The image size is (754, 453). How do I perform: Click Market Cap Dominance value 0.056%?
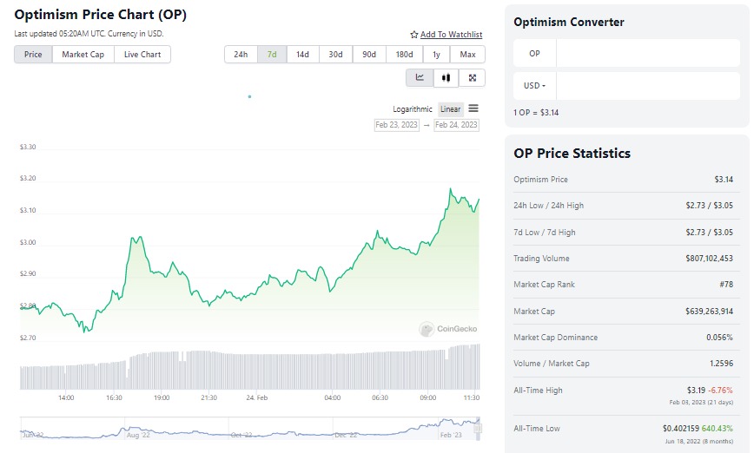point(719,338)
